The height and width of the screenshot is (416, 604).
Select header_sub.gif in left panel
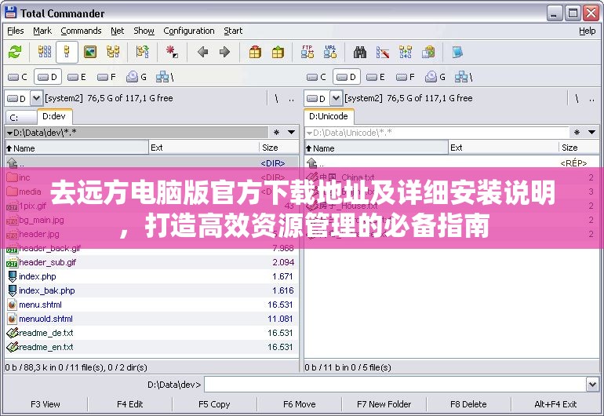click(151, 262)
